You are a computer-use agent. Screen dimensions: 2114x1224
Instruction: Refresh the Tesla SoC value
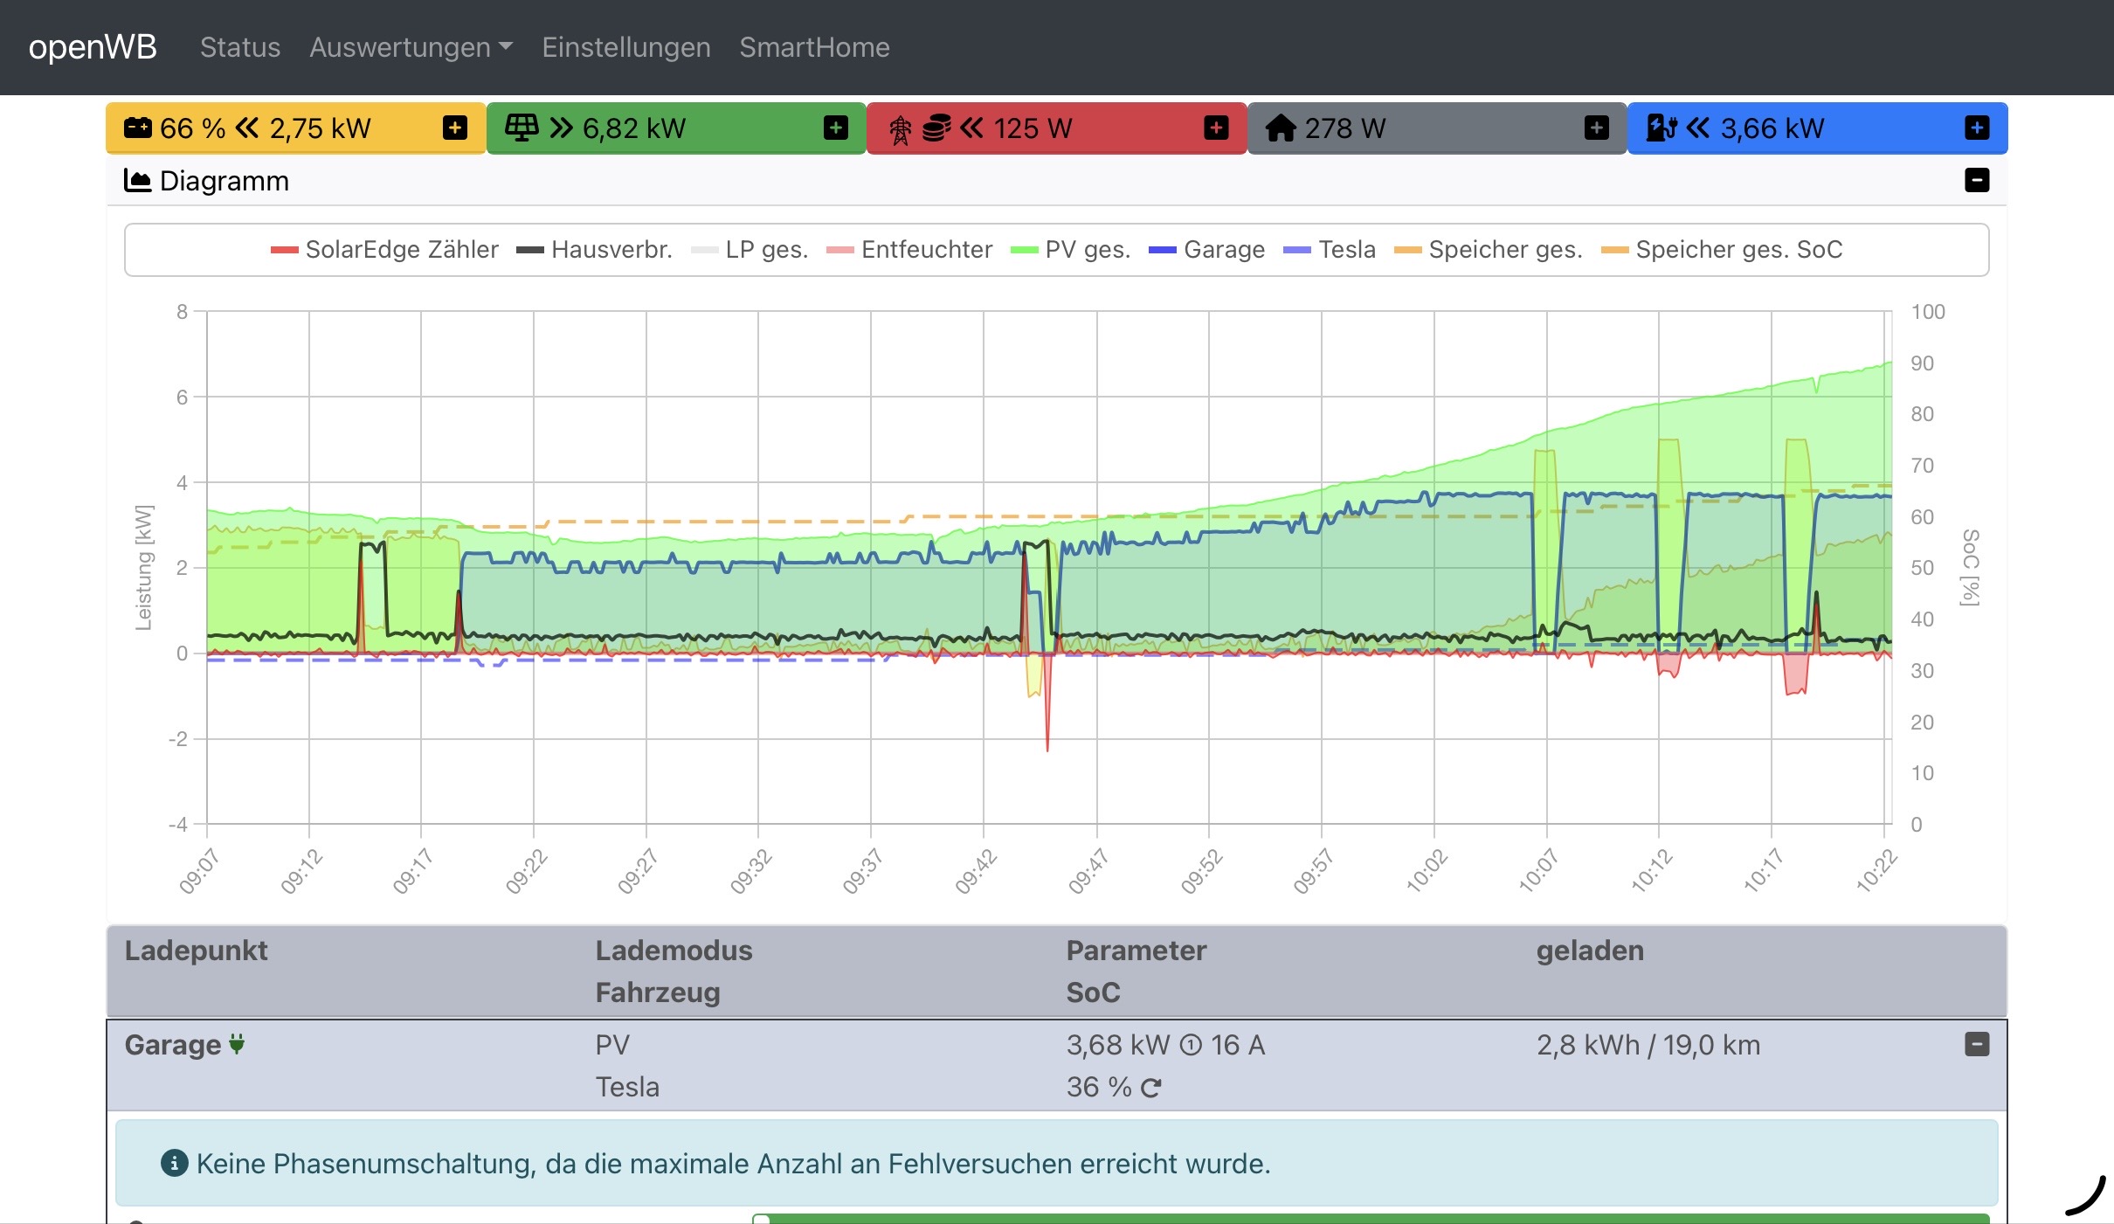point(1151,1088)
